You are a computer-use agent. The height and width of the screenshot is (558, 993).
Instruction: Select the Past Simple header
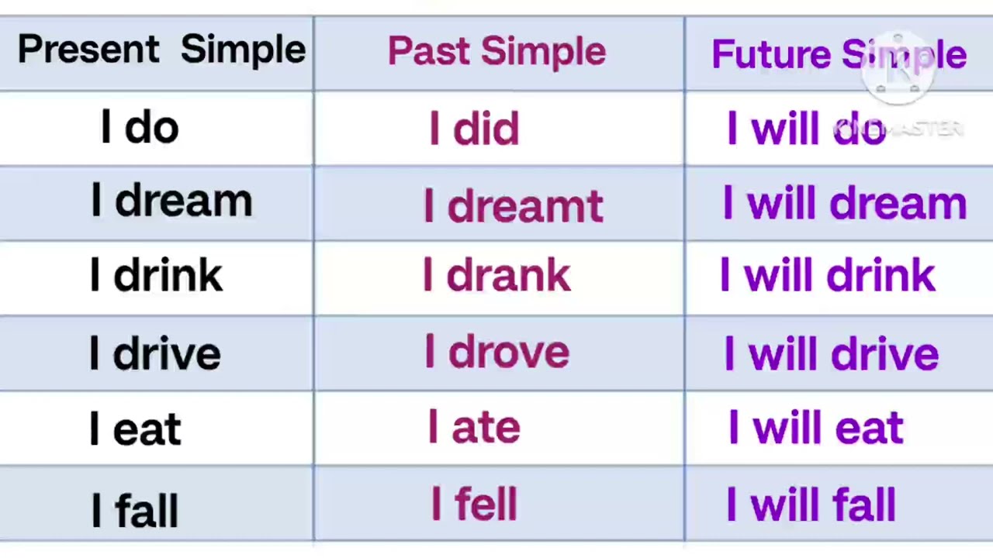coord(496,52)
